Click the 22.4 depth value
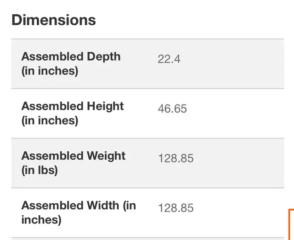294x240 pixels. click(169, 59)
